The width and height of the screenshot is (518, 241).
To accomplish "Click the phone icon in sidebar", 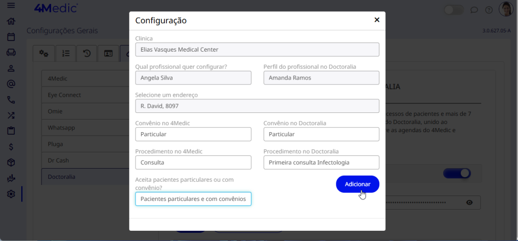I will click(11, 100).
